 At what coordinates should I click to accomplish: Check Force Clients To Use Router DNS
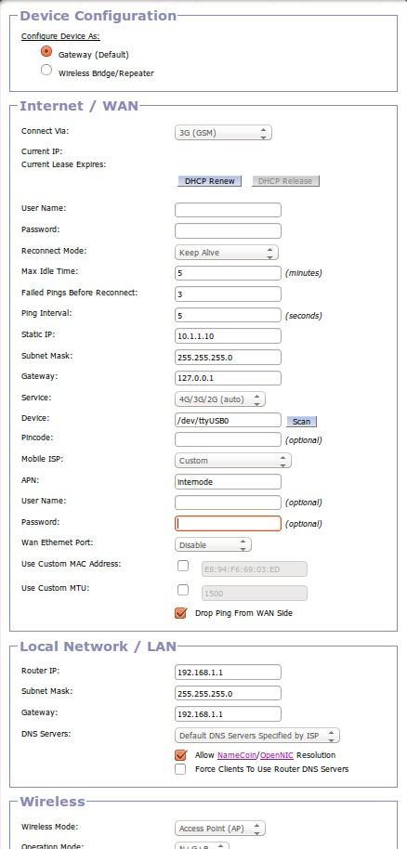[180, 769]
